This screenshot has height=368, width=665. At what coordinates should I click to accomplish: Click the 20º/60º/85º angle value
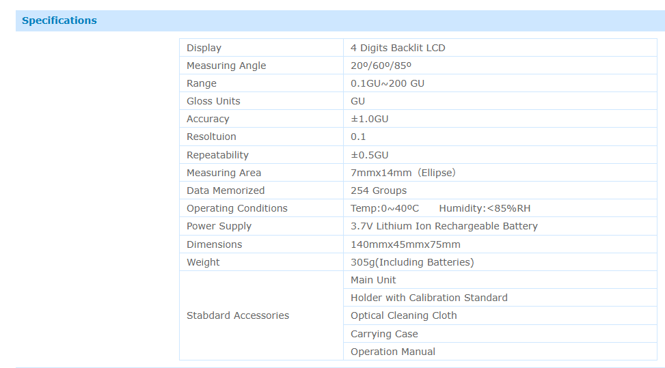coord(381,66)
